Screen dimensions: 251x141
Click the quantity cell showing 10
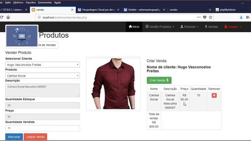pyautogui.click(x=198, y=101)
